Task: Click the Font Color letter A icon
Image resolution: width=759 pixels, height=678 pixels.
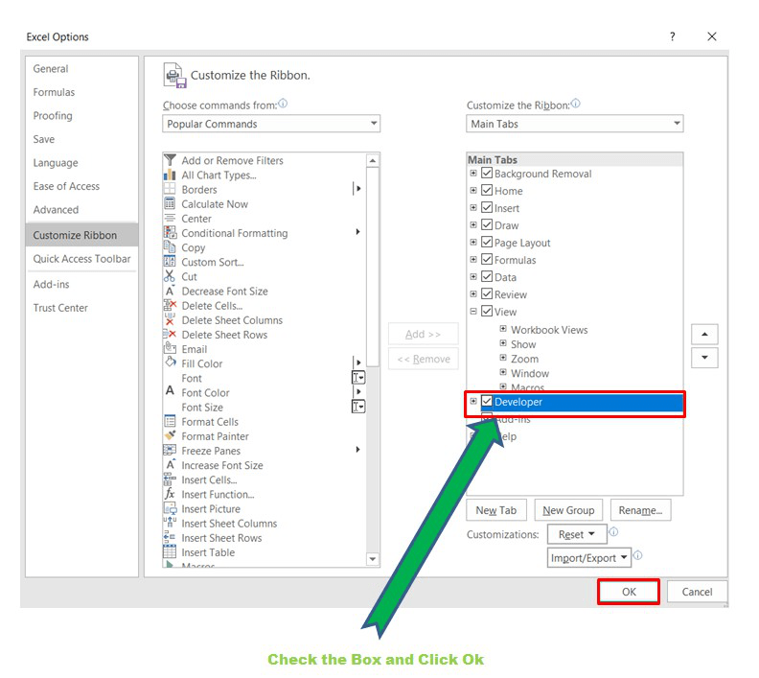Action: (x=170, y=391)
